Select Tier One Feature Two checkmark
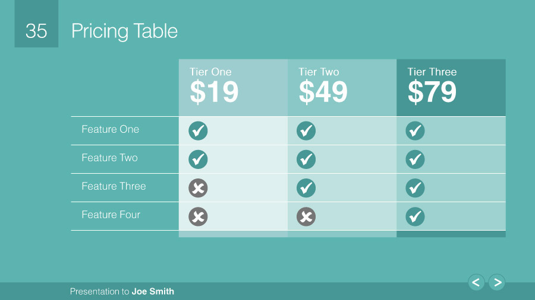Image resolution: width=535 pixels, height=300 pixels. [198, 159]
